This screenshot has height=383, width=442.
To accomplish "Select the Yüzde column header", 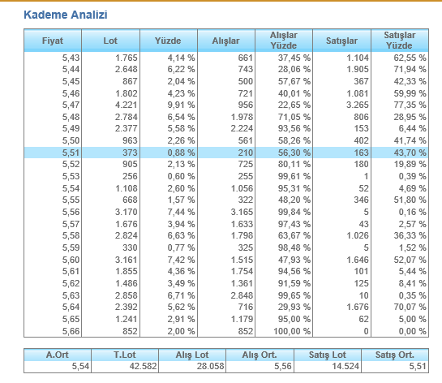I will [169, 41].
